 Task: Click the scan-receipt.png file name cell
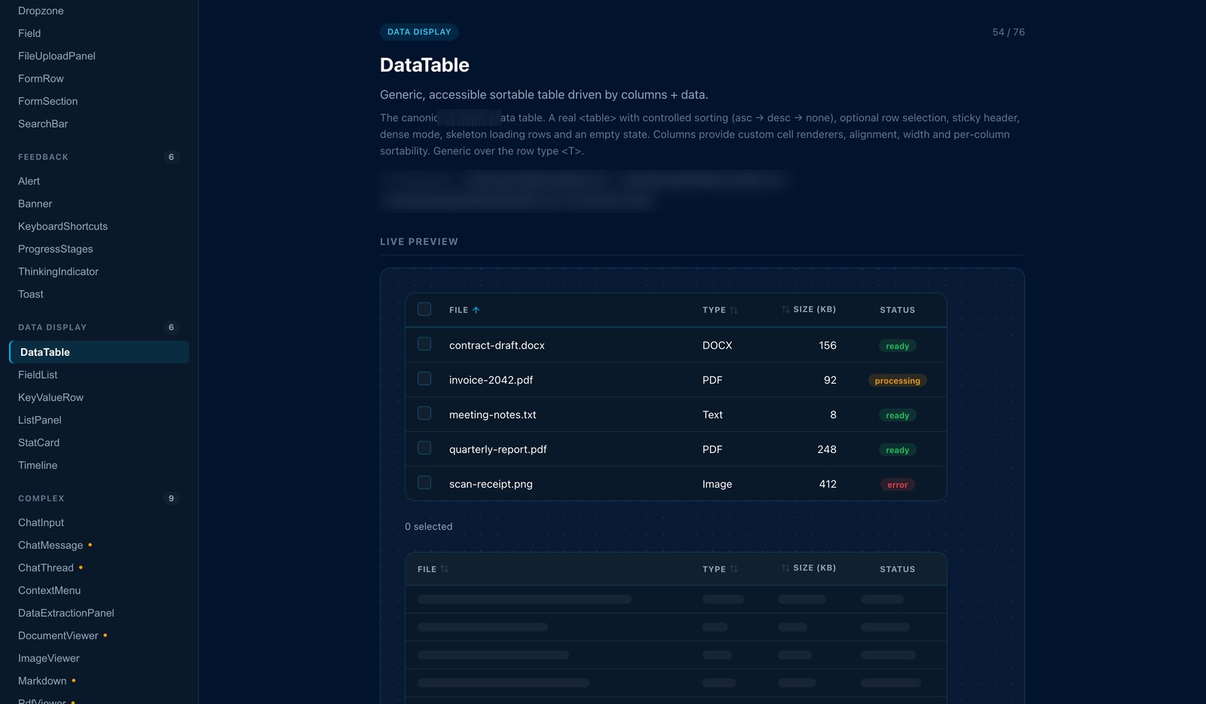pos(491,484)
